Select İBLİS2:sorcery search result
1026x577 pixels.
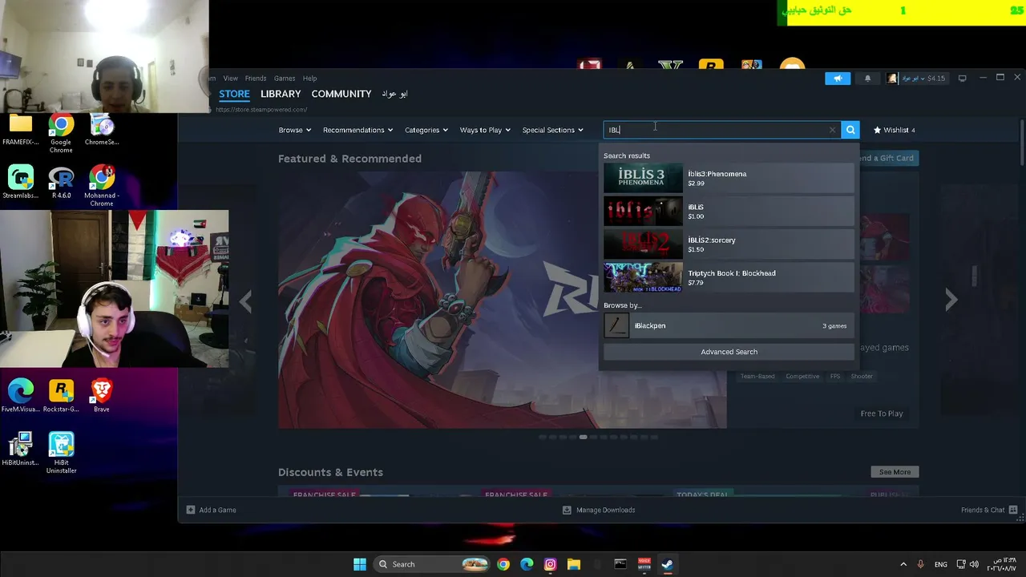tap(729, 244)
